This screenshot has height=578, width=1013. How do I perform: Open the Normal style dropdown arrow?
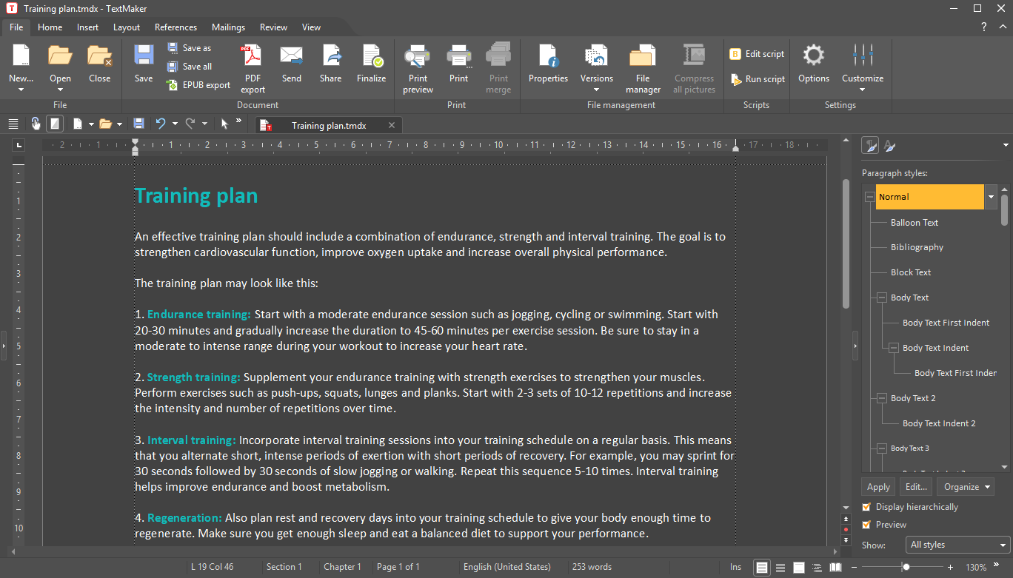(x=991, y=197)
